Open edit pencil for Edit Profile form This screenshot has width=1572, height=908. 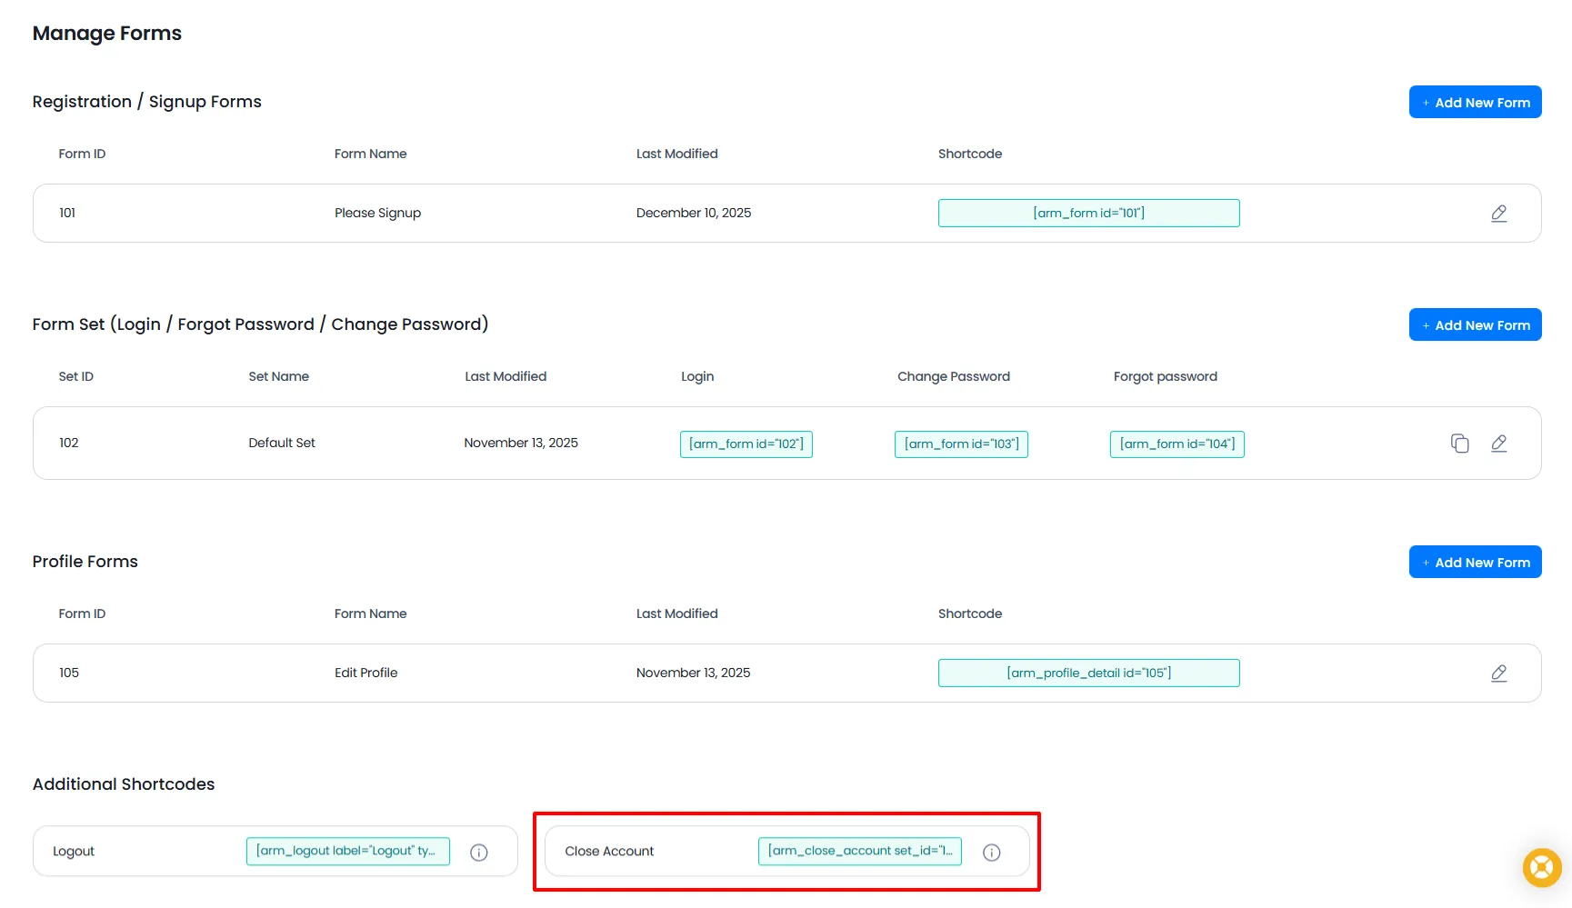[1498, 674]
